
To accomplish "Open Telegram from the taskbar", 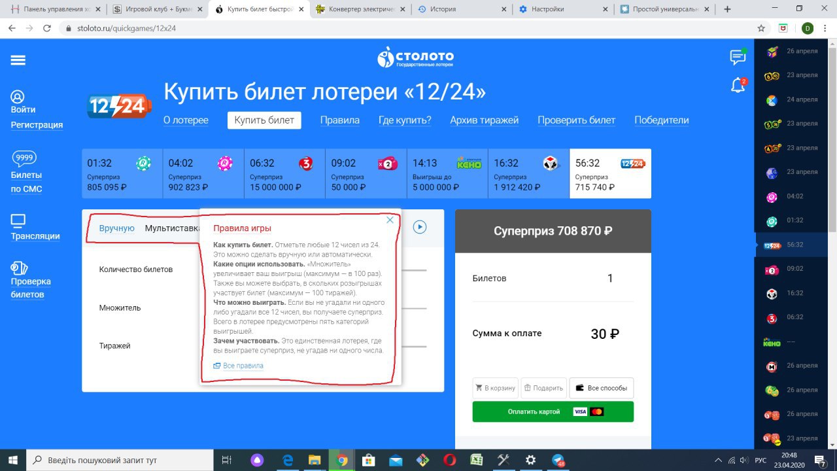I will (x=558, y=460).
